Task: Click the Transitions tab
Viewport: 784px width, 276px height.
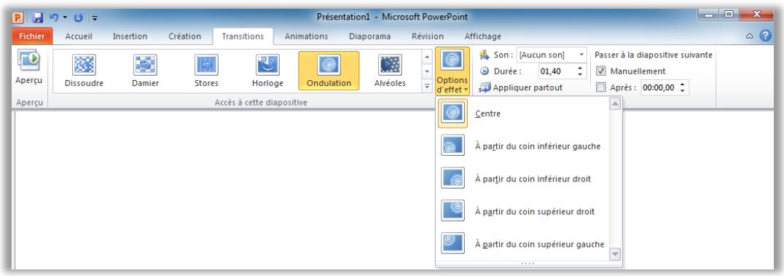Action: (243, 36)
